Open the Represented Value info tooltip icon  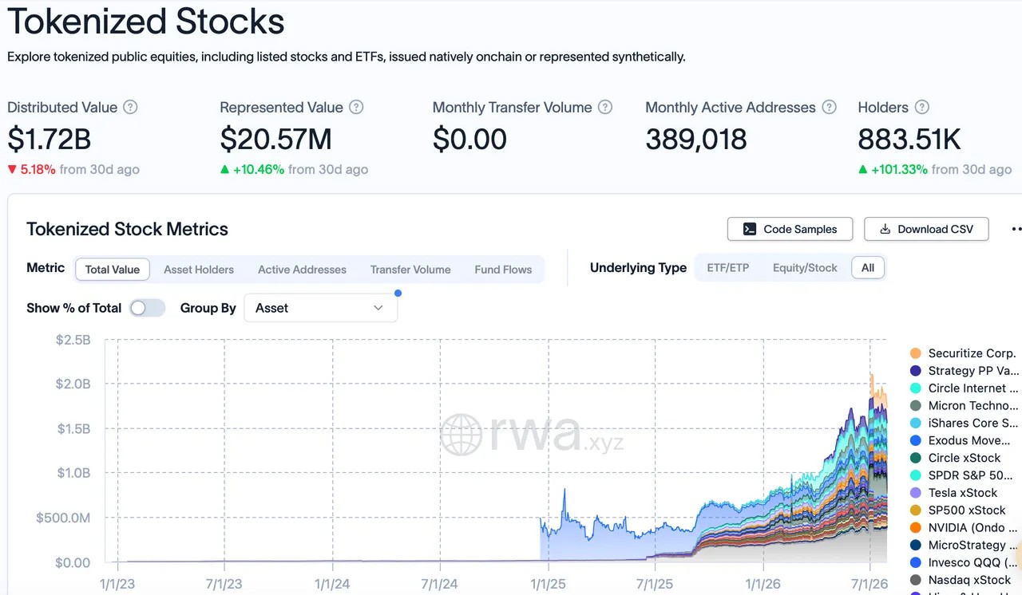tap(356, 107)
